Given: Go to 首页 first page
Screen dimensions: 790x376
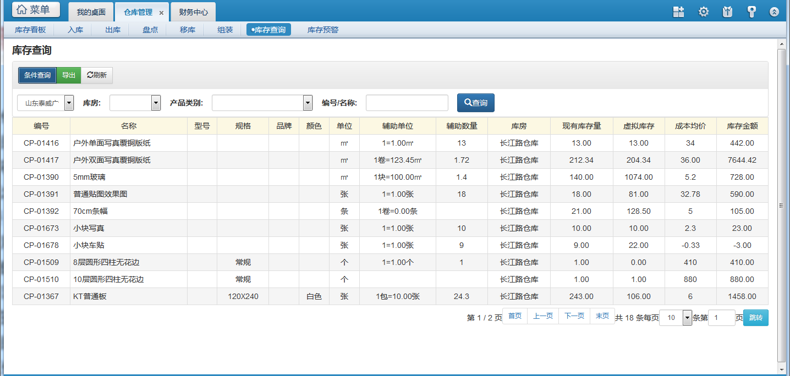Looking at the screenshot, I should (515, 316).
